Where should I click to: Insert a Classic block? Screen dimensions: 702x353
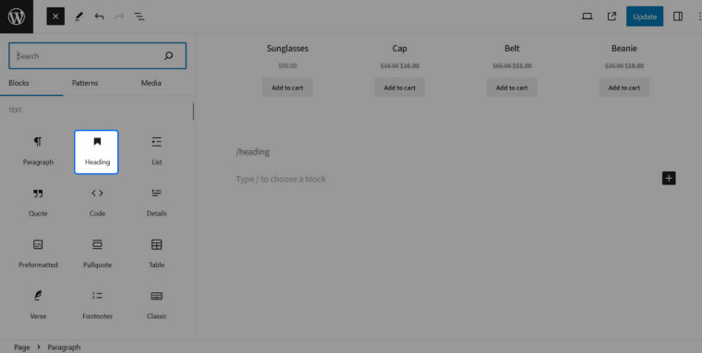(x=156, y=306)
